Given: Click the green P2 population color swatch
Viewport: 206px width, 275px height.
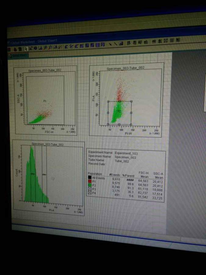Looking at the screenshot, I should [90, 185].
